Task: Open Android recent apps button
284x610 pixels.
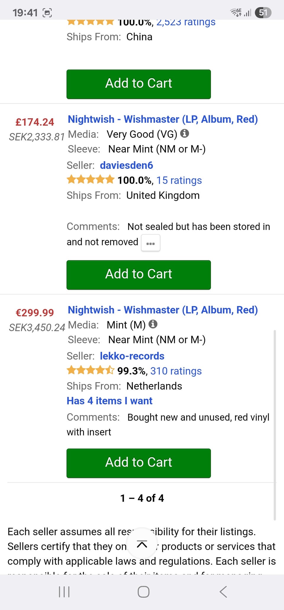Action: click(64, 592)
